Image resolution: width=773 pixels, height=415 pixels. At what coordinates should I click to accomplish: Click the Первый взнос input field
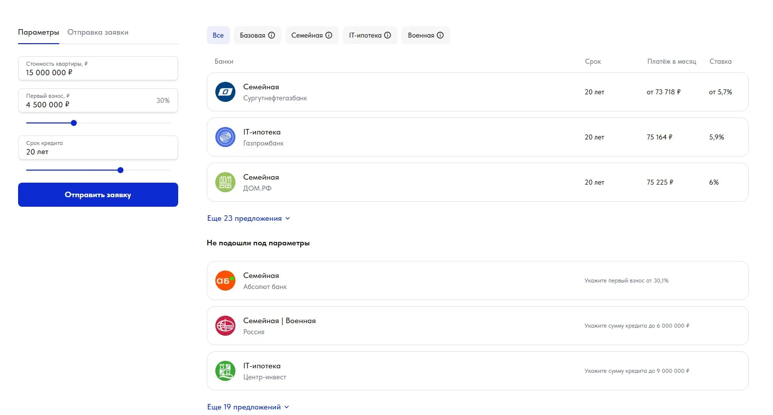coord(98,100)
